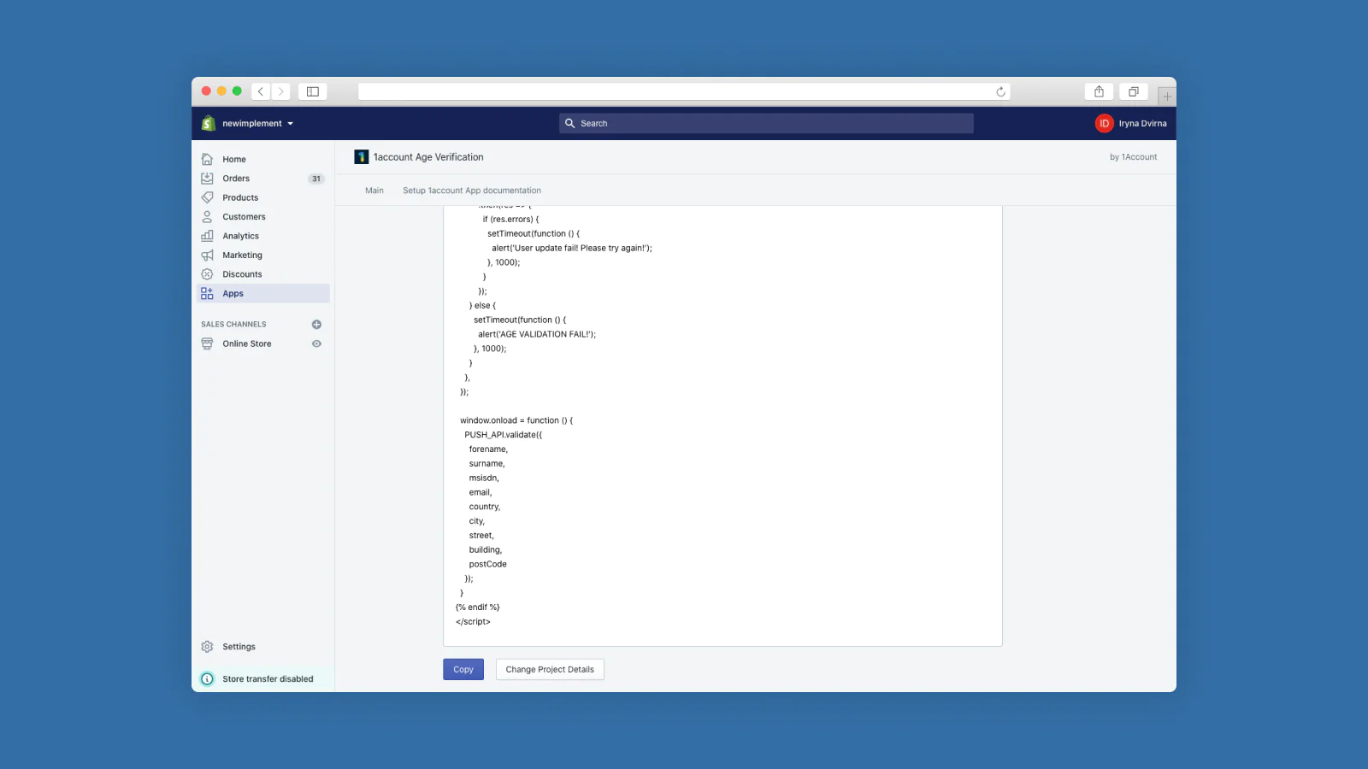Click the Discounts badge icon
This screenshot has width=1368, height=769.
207,274
